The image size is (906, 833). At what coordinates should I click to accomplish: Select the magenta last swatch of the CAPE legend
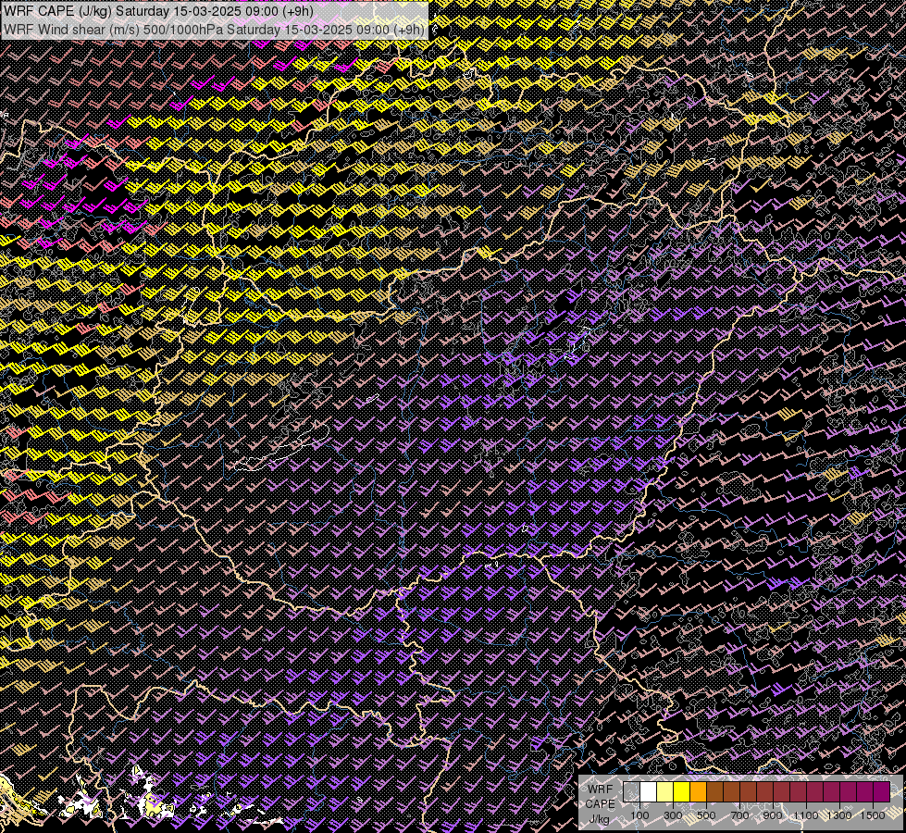click(x=881, y=792)
